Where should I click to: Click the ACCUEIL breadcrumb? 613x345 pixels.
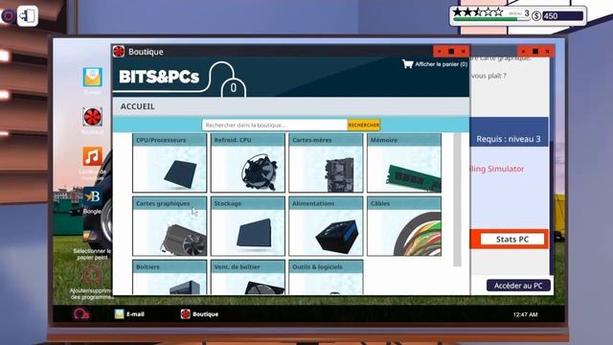point(138,106)
